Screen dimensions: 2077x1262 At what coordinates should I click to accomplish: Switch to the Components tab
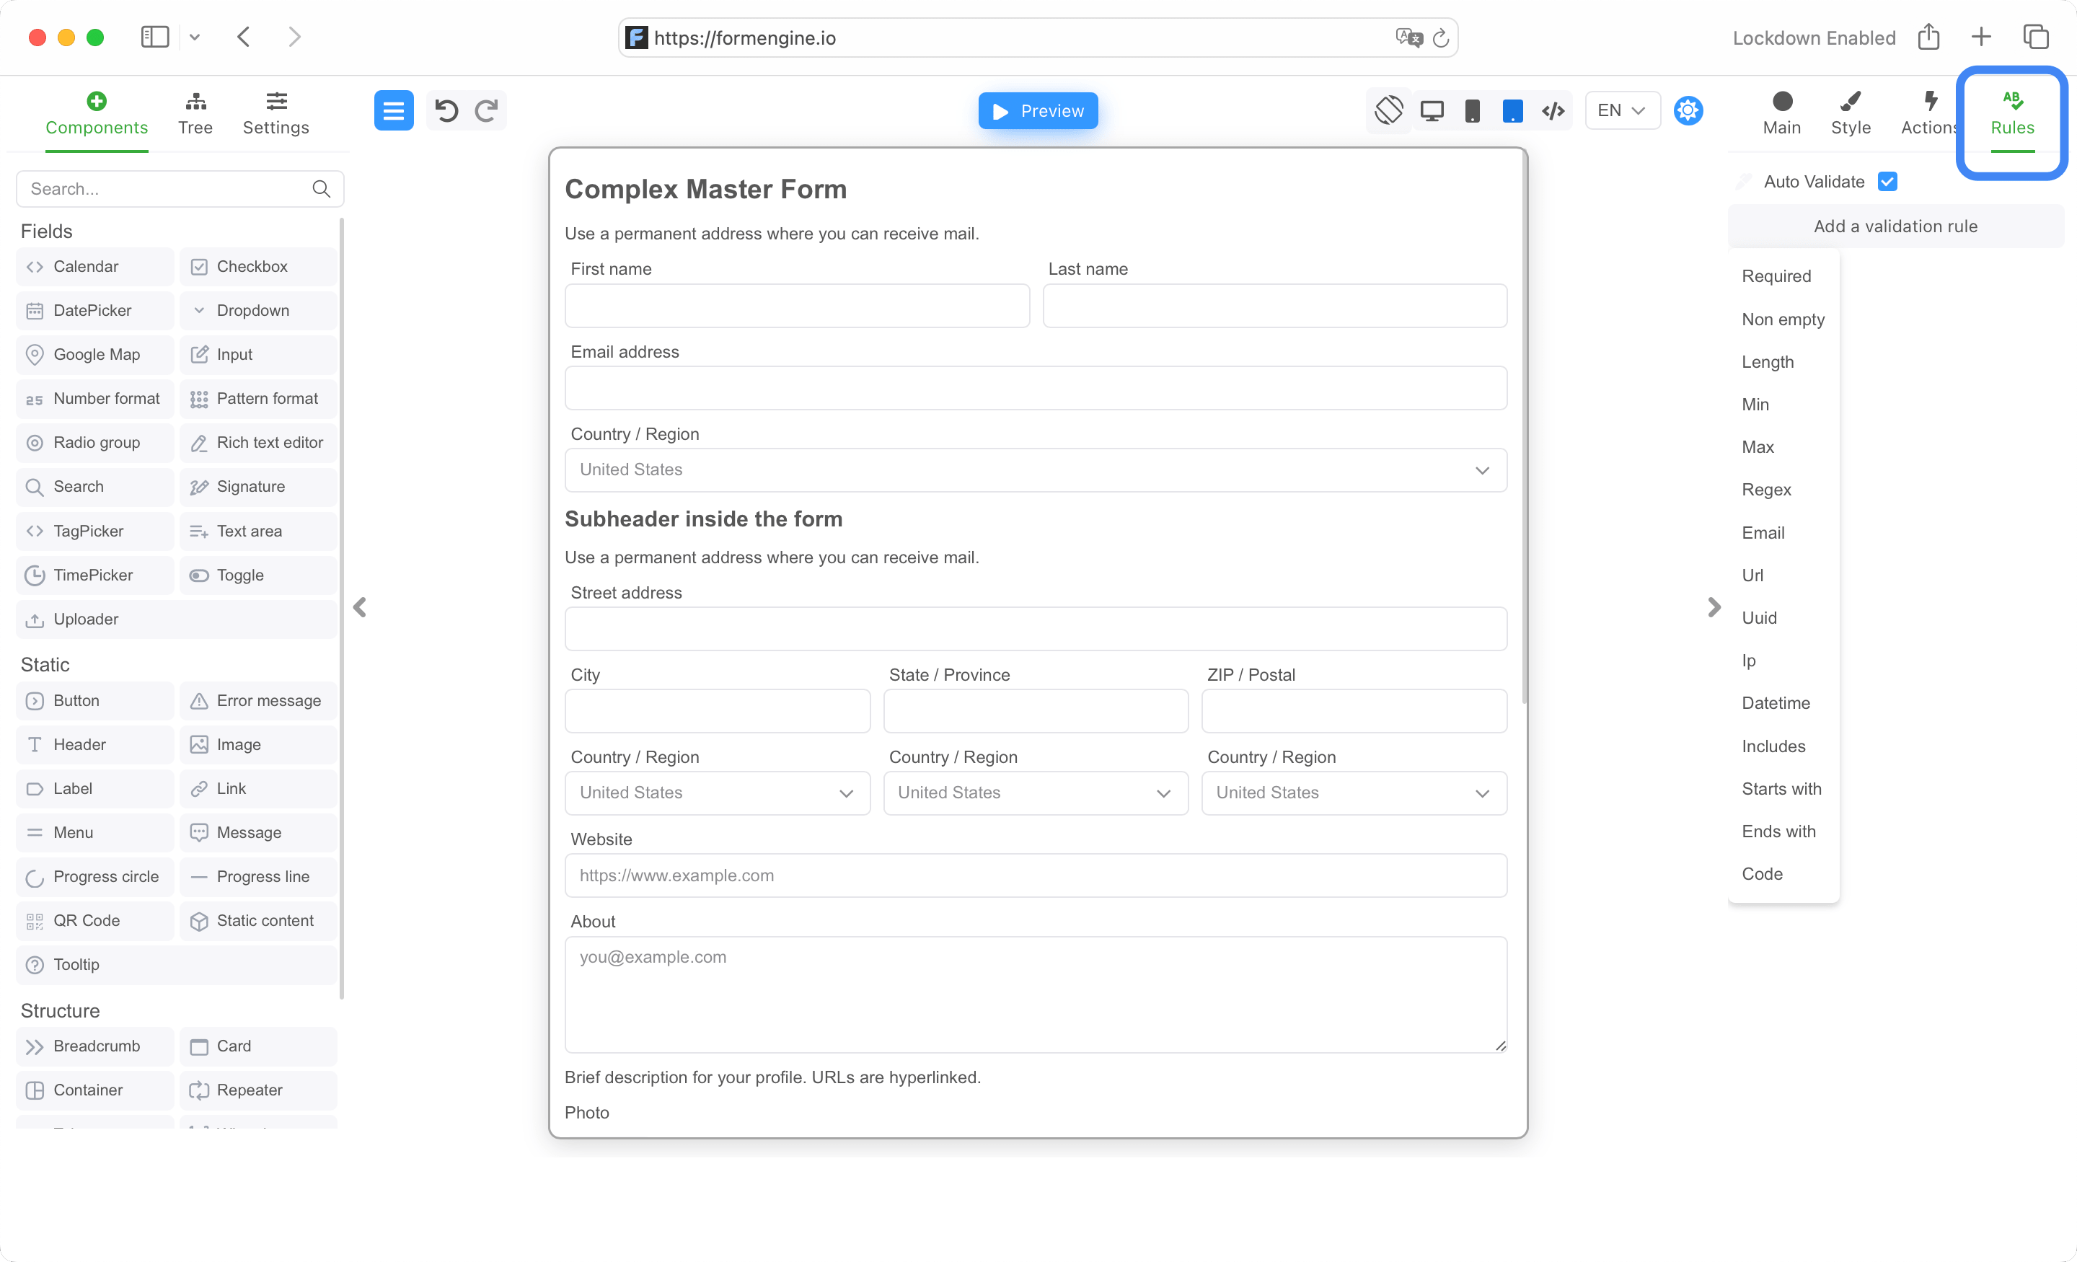click(x=97, y=114)
